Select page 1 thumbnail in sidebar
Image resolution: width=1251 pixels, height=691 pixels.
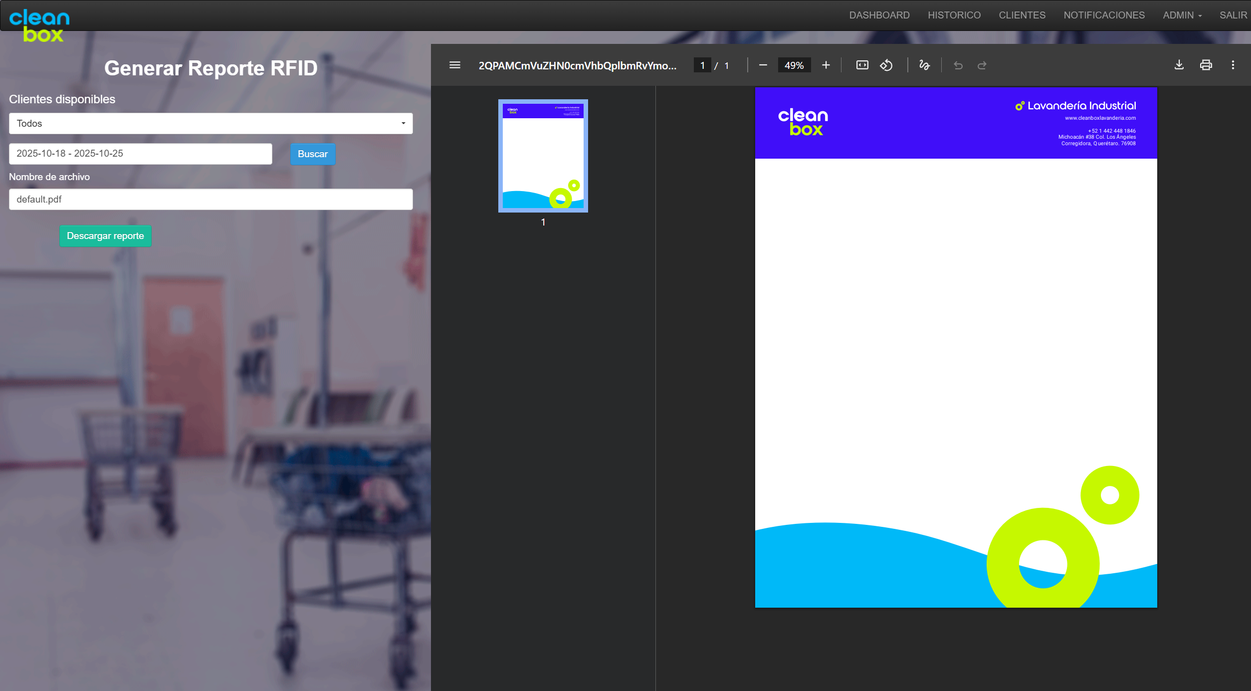coord(543,156)
